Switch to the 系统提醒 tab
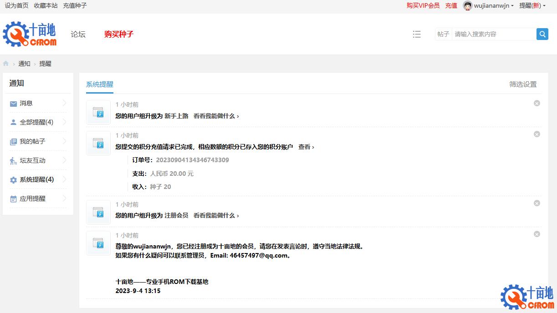Screen dimensions: 557x313 tap(99, 84)
